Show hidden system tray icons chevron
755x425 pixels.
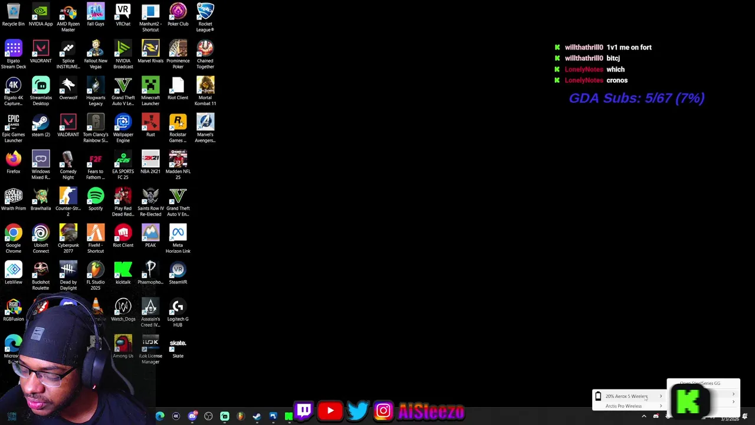click(x=644, y=416)
